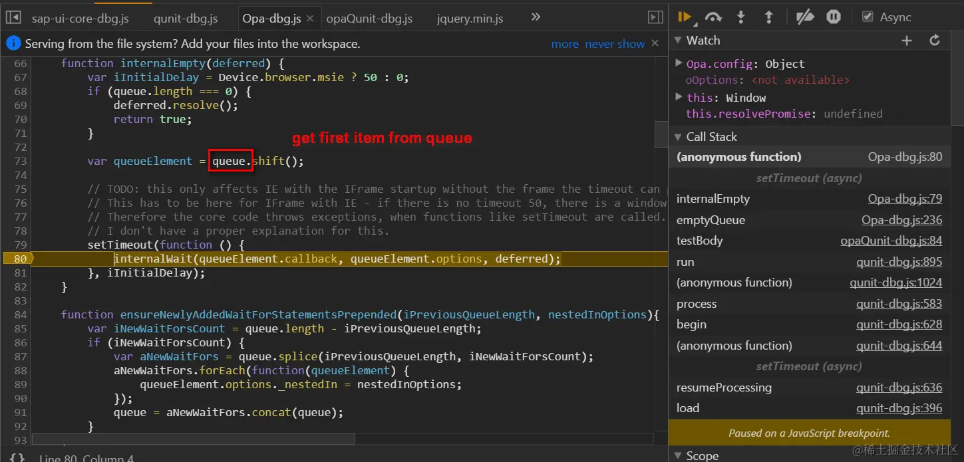The image size is (964, 462).
Task: Toggle pause on exceptions
Action: point(834,17)
